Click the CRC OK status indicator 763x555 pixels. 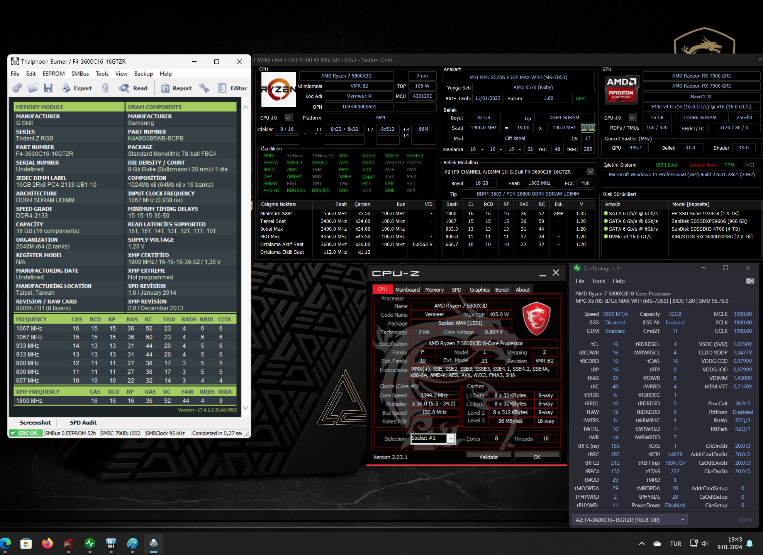26,433
